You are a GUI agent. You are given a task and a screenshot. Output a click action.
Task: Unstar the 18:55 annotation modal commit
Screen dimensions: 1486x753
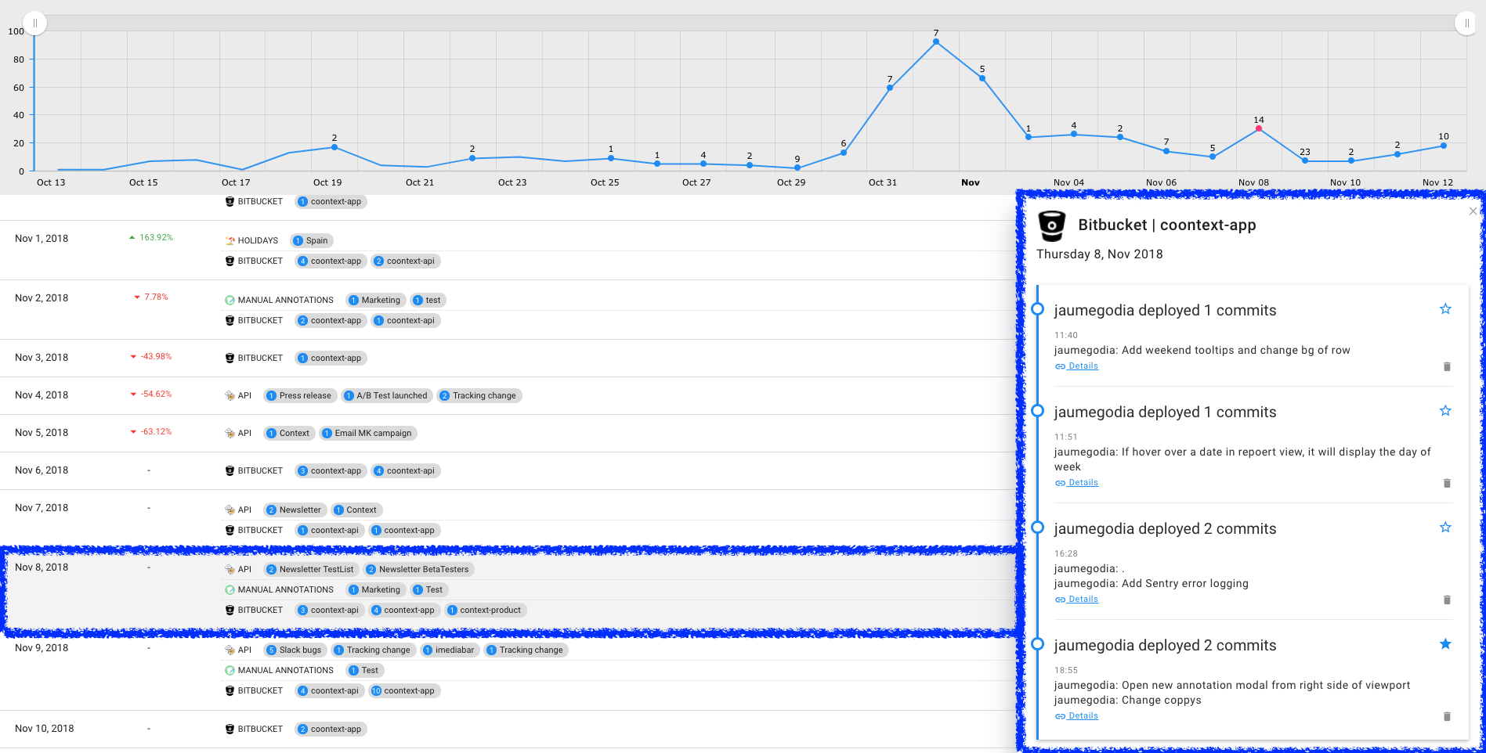tap(1445, 644)
